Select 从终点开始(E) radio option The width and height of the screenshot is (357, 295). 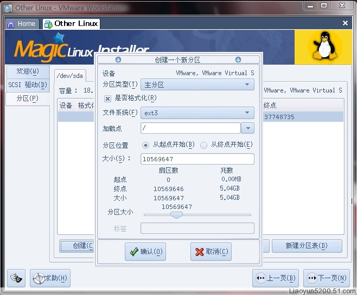(x=203, y=145)
